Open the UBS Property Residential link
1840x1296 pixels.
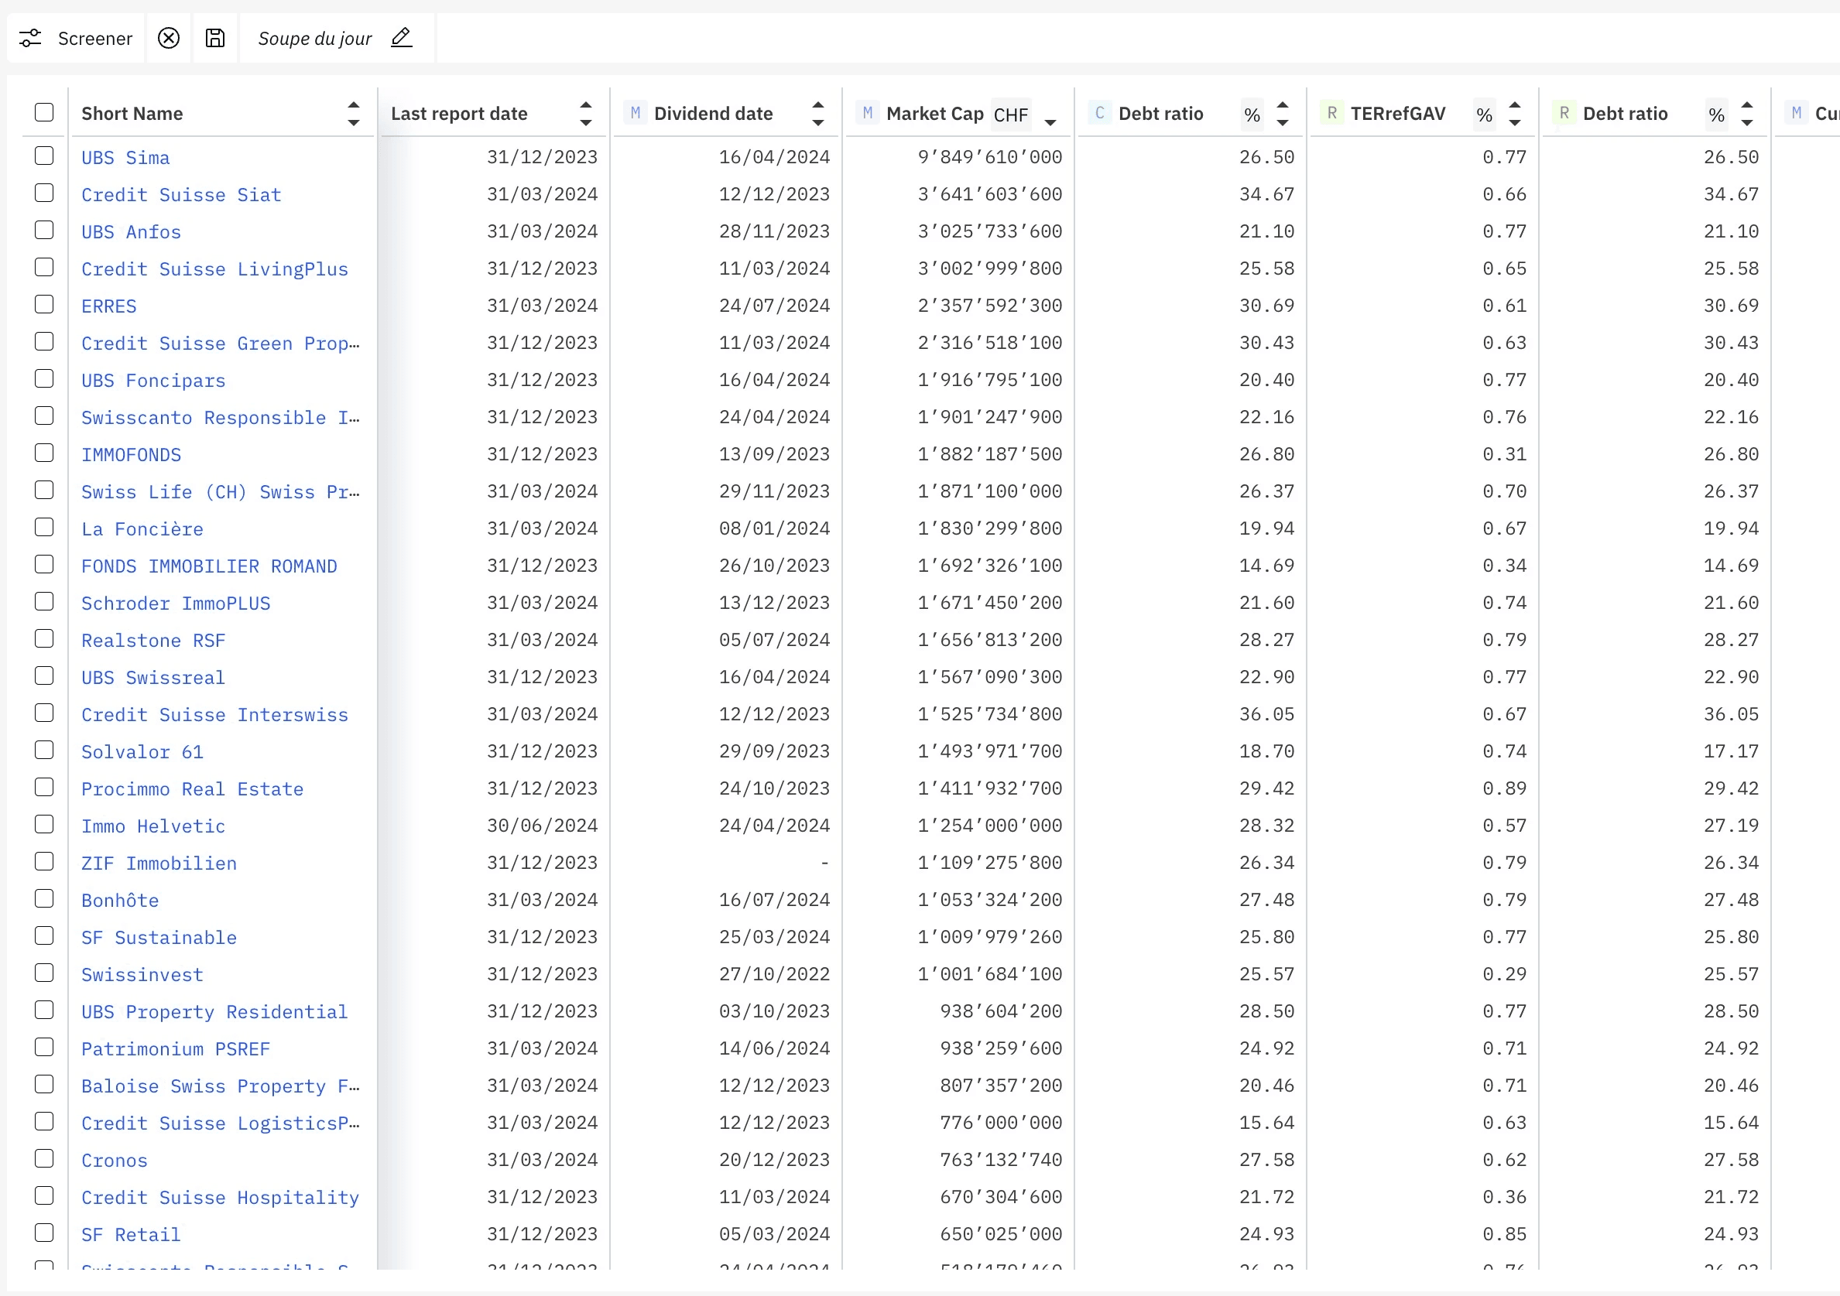click(x=214, y=1011)
